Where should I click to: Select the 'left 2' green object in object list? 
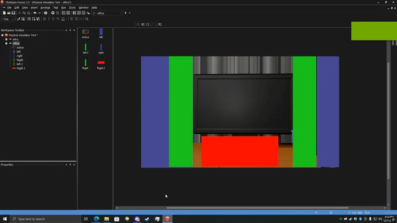tap(86, 49)
